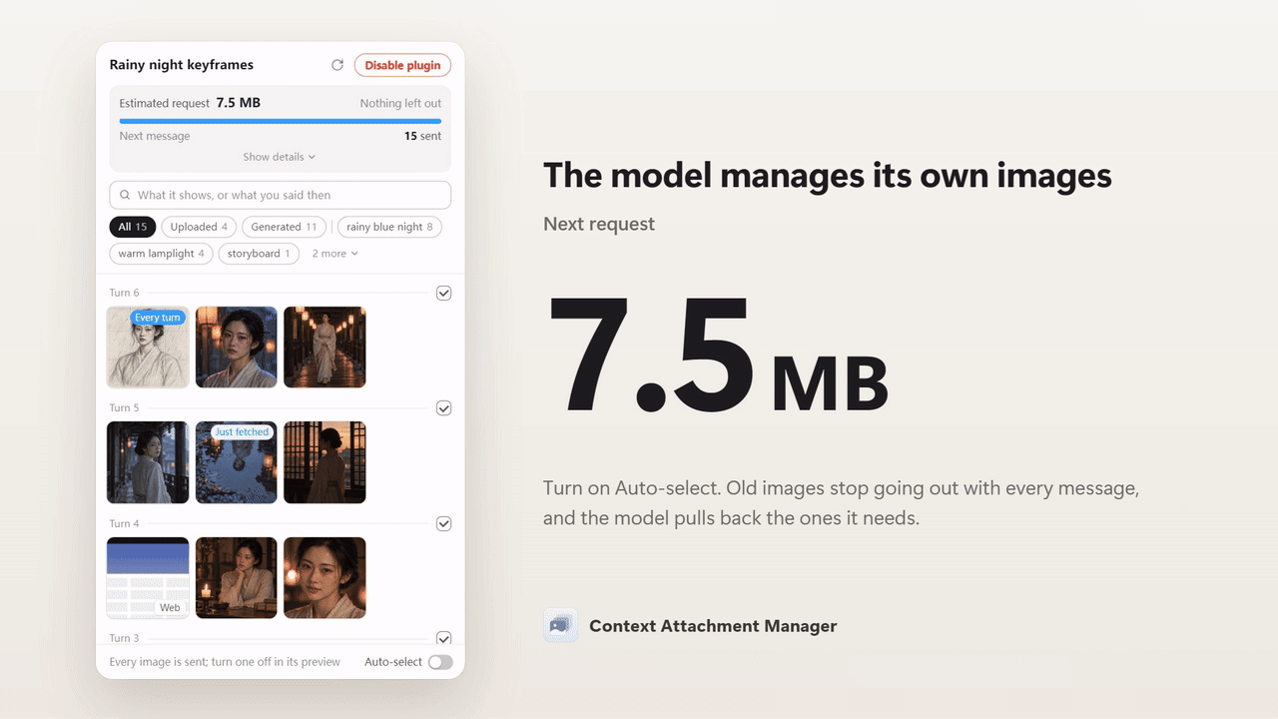This screenshot has width=1278, height=719.
Task: Click the Next message label
Action: 155,136
